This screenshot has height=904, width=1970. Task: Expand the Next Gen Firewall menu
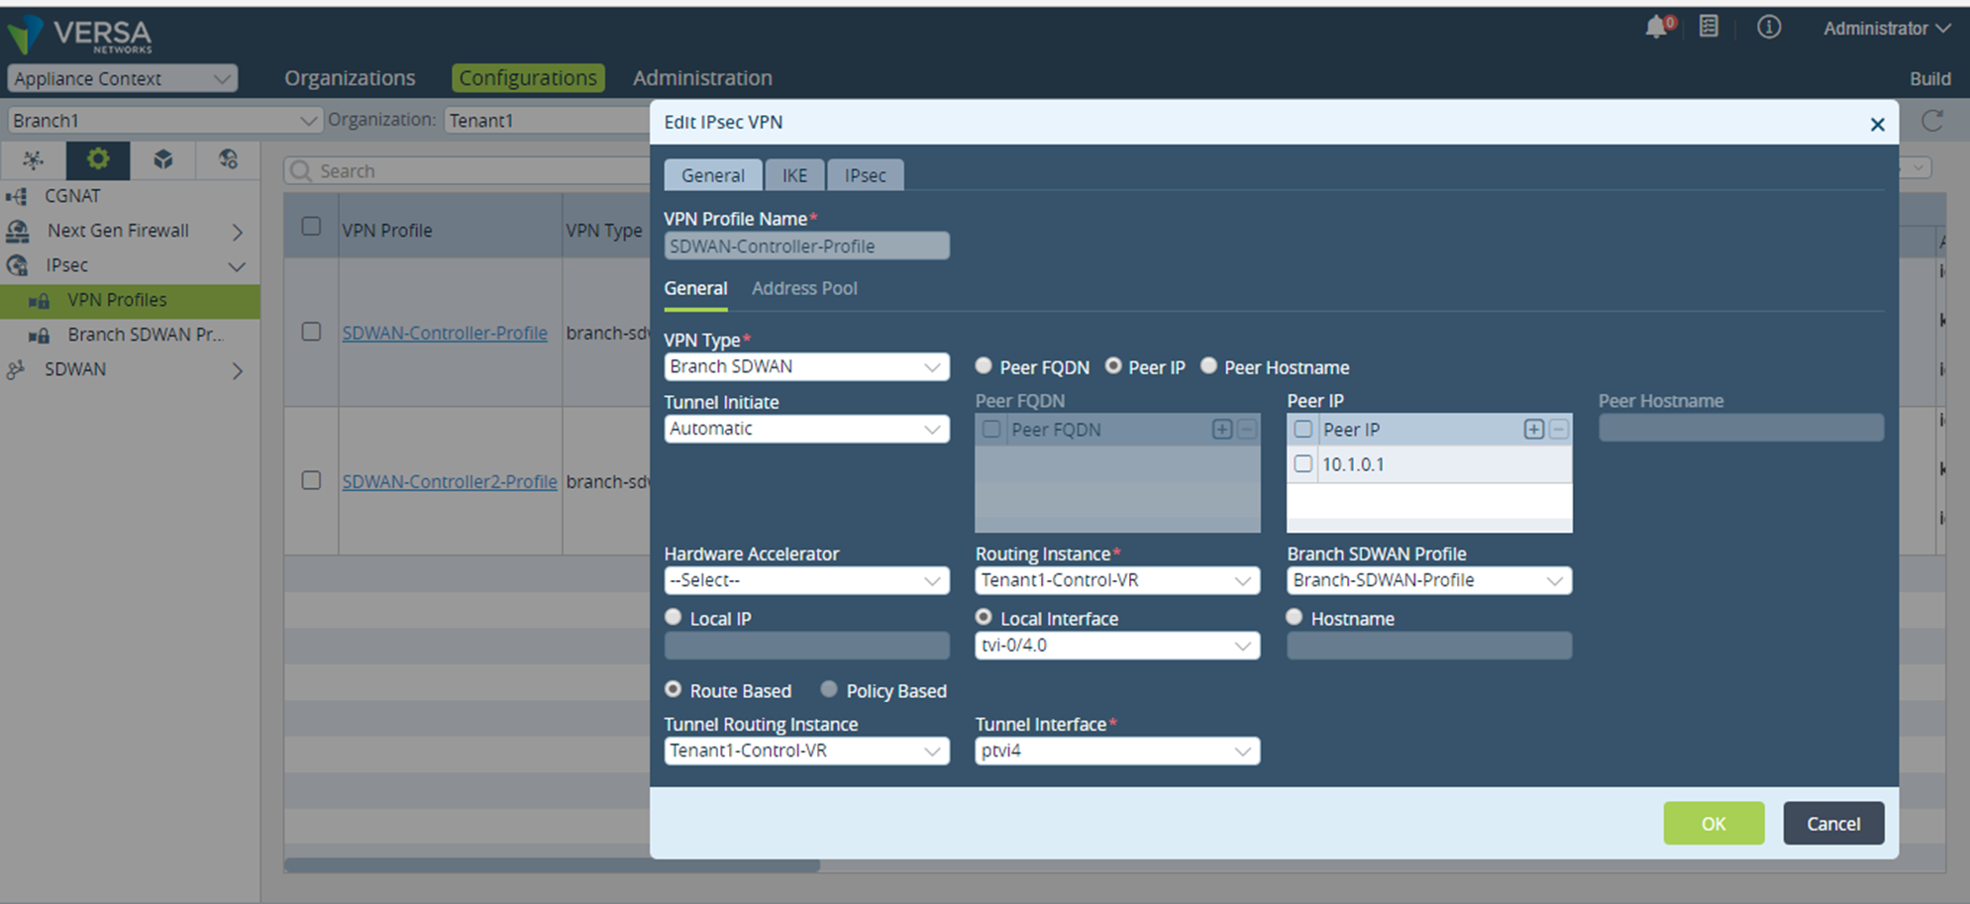[x=237, y=232]
